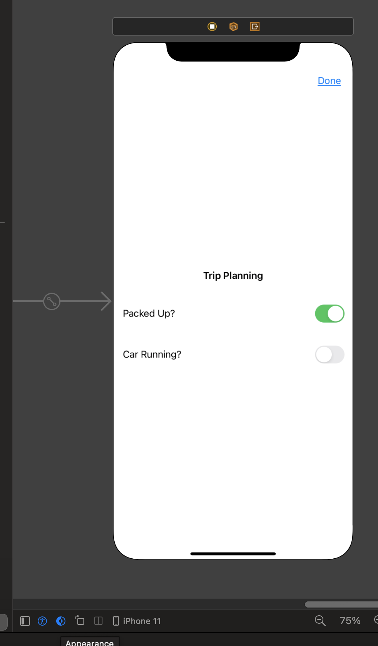
Task: Select the View Controller icon in scene dock
Action: point(212,27)
